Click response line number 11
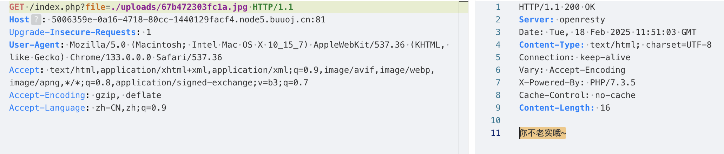Screen dimensions: 724x154 point(495,133)
